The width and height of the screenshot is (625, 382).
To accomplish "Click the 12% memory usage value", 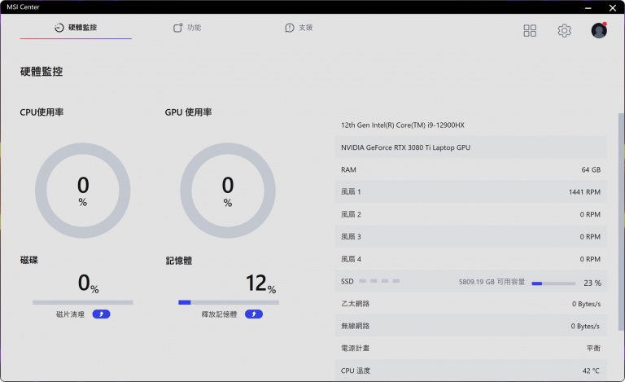I will [x=260, y=283].
